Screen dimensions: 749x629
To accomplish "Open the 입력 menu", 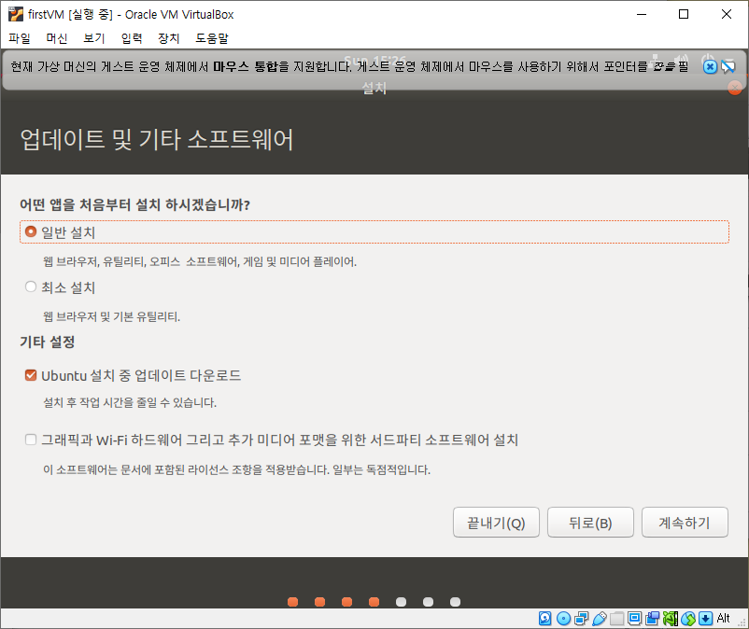I will [x=132, y=38].
